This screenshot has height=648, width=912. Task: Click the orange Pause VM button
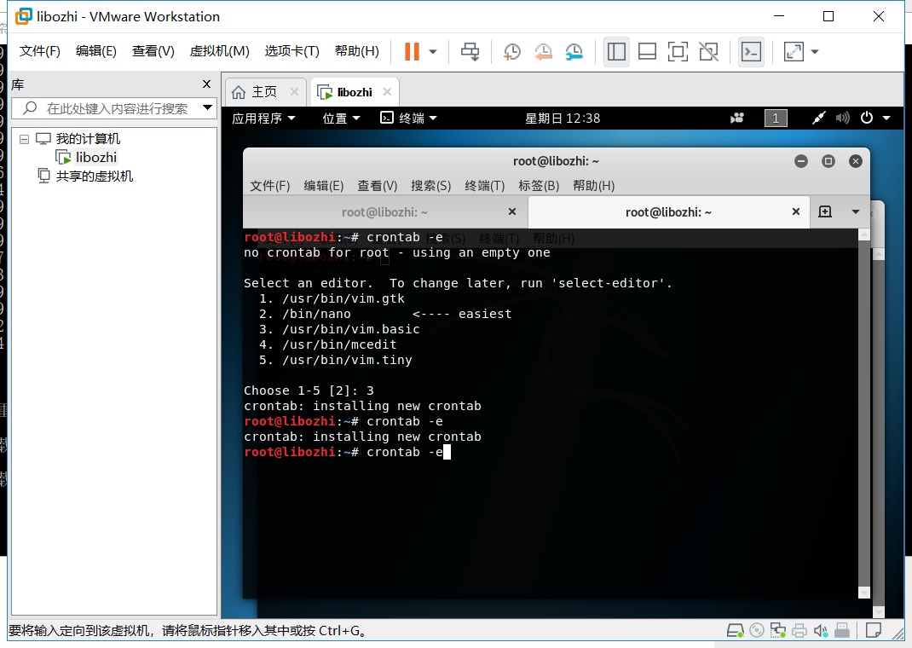pyautogui.click(x=412, y=52)
